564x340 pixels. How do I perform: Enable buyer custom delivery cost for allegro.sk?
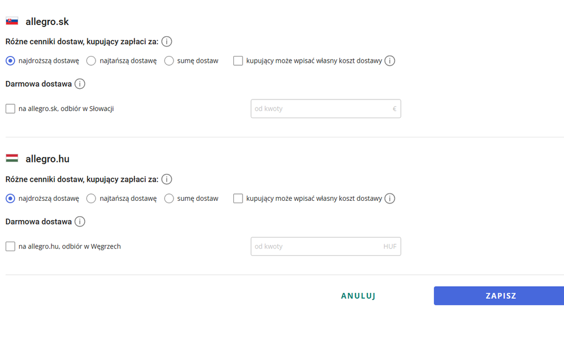tap(238, 61)
